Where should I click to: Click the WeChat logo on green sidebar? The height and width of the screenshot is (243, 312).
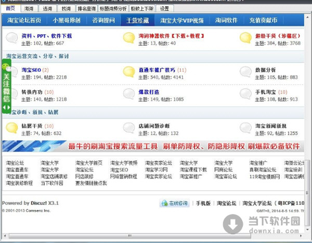coord(6,67)
